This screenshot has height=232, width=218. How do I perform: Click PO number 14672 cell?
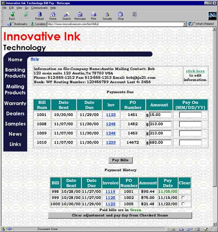pos(133,142)
